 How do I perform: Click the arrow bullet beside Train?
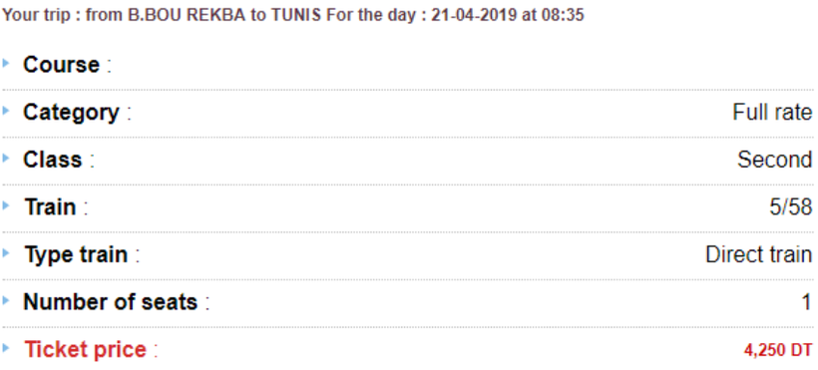pos(6,205)
